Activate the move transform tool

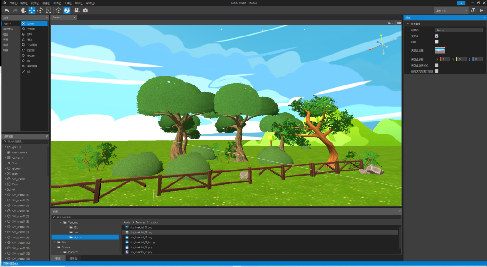click(x=32, y=10)
